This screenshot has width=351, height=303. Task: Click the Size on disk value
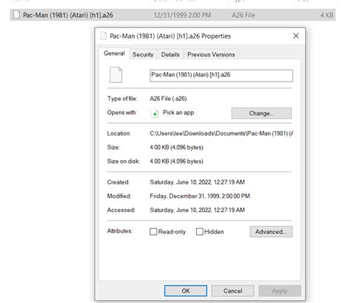[176, 162]
